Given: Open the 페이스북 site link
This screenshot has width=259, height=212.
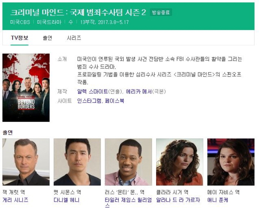Looking at the screenshot, I should (x=114, y=101).
